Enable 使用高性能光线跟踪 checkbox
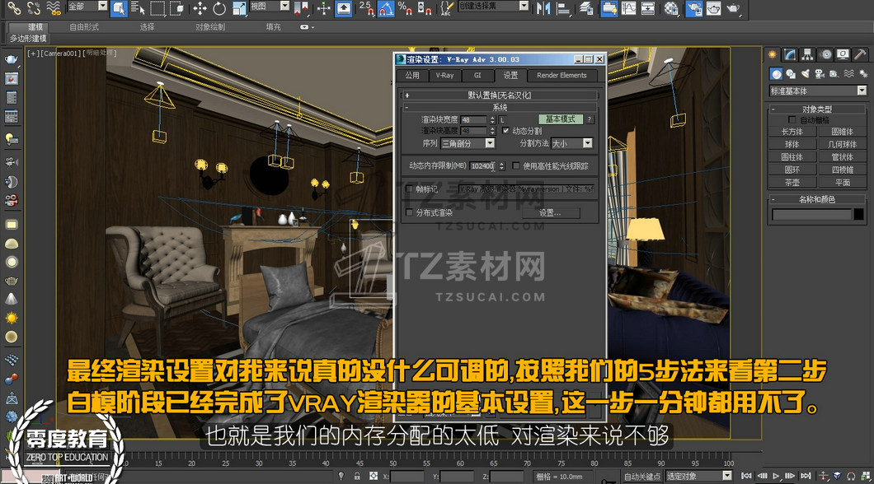The image size is (874, 484). [x=515, y=165]
